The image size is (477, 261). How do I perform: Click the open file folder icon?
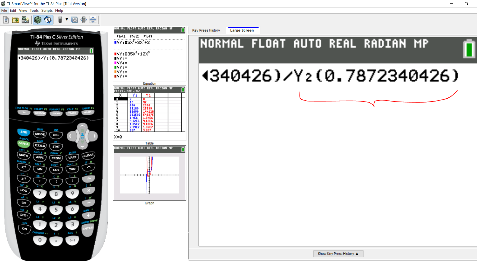click(x=16, y=20)
